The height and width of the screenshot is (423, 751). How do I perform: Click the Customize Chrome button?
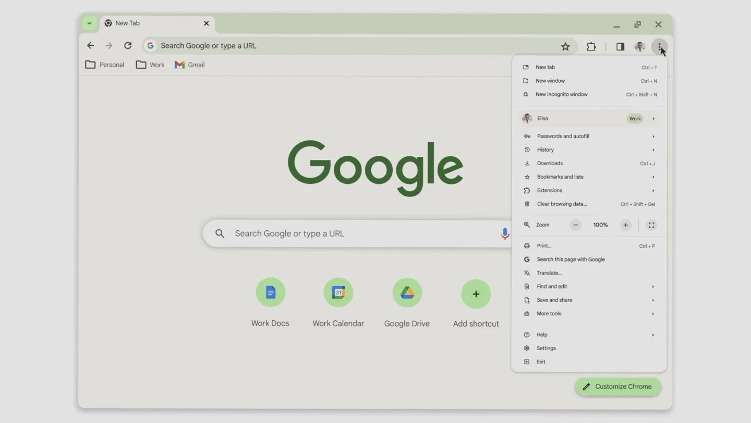[618, 387]
